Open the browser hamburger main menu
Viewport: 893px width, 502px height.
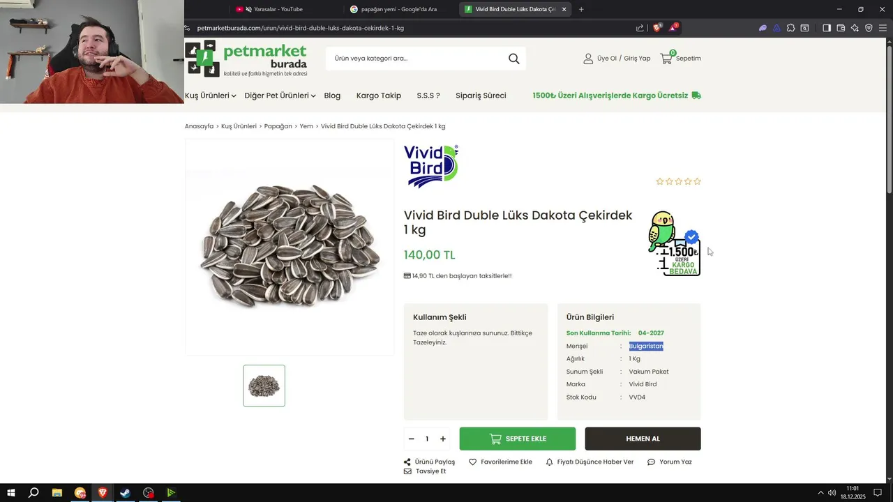pyautogui.click(x=883, y=28)
